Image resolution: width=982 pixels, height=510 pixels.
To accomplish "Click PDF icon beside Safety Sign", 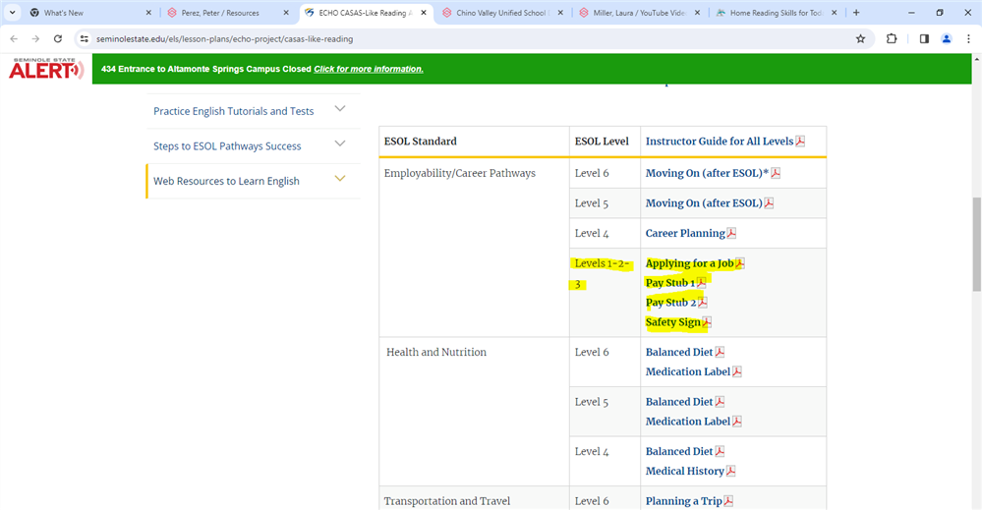I will coord(707,322).
